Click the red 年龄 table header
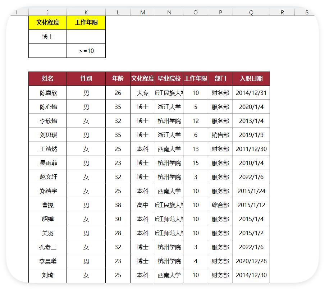Image resolution: width=325 pixels, height=289 pixels. tap(118, 78)
